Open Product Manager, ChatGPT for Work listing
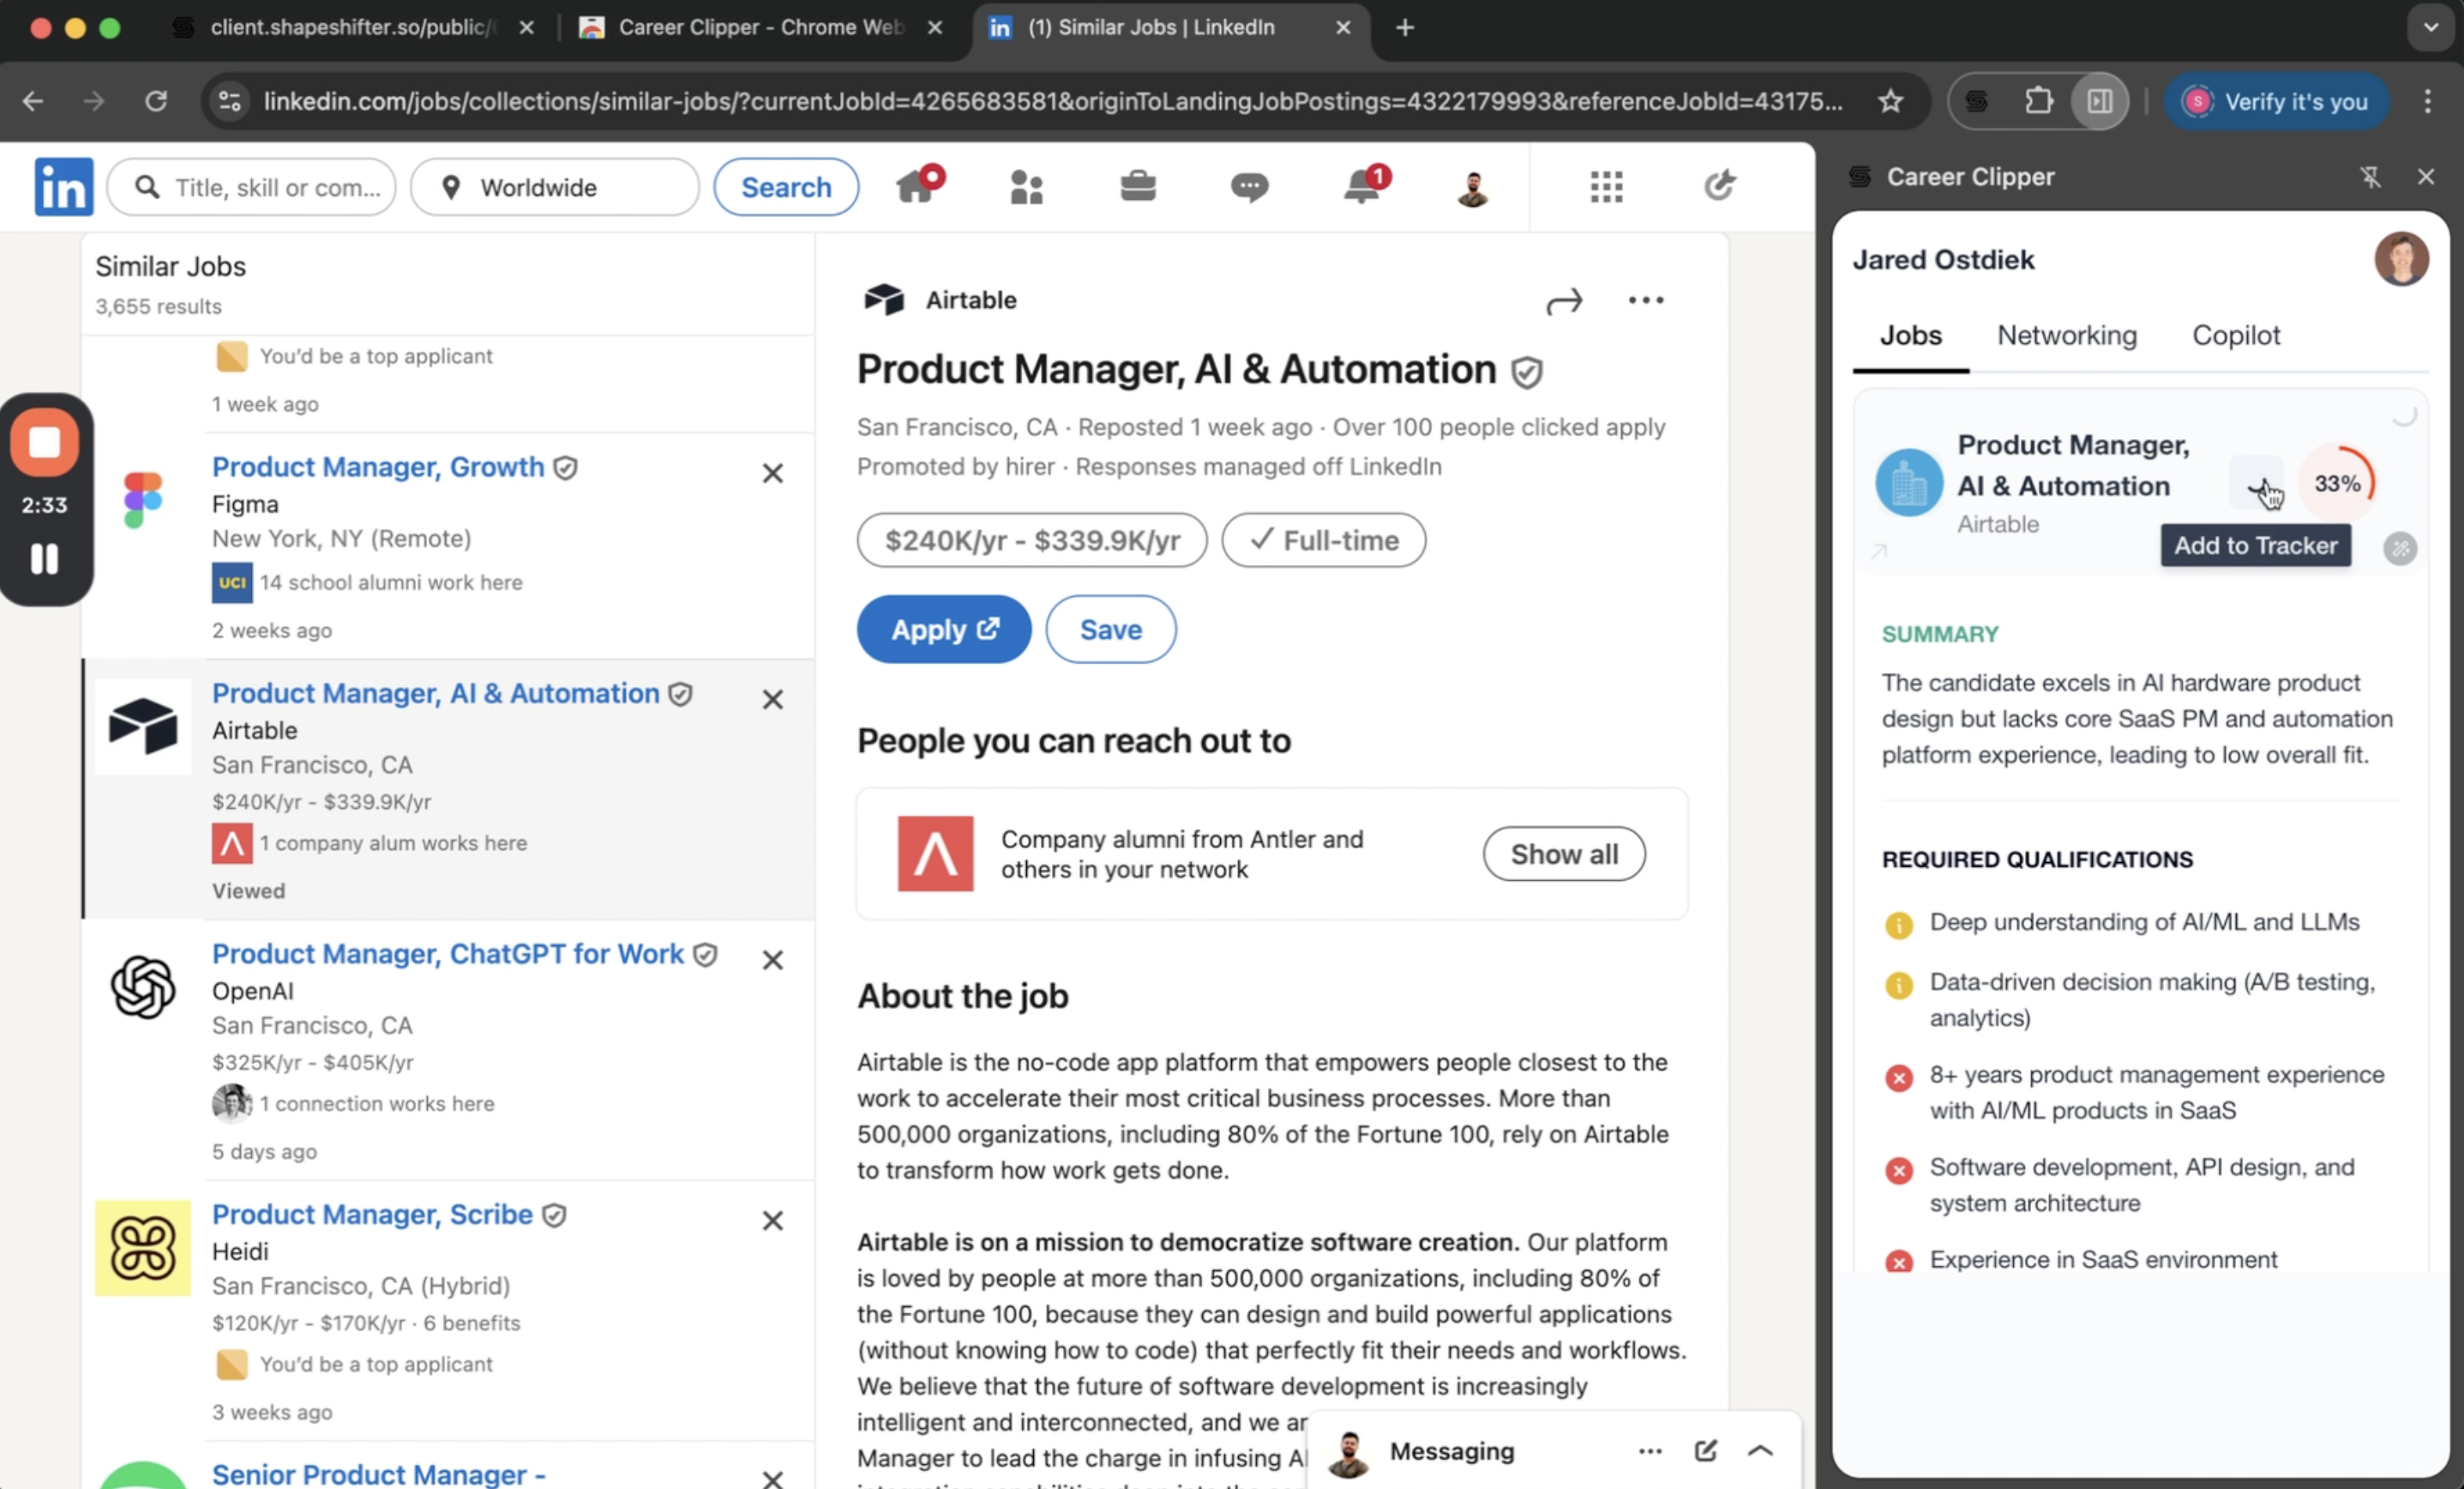The width and height of the screenshot is (2464, 1489). coord(447,954)
